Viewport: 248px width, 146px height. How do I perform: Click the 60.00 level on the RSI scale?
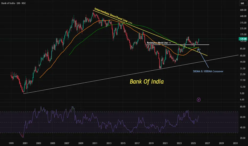tap(242, 117)
